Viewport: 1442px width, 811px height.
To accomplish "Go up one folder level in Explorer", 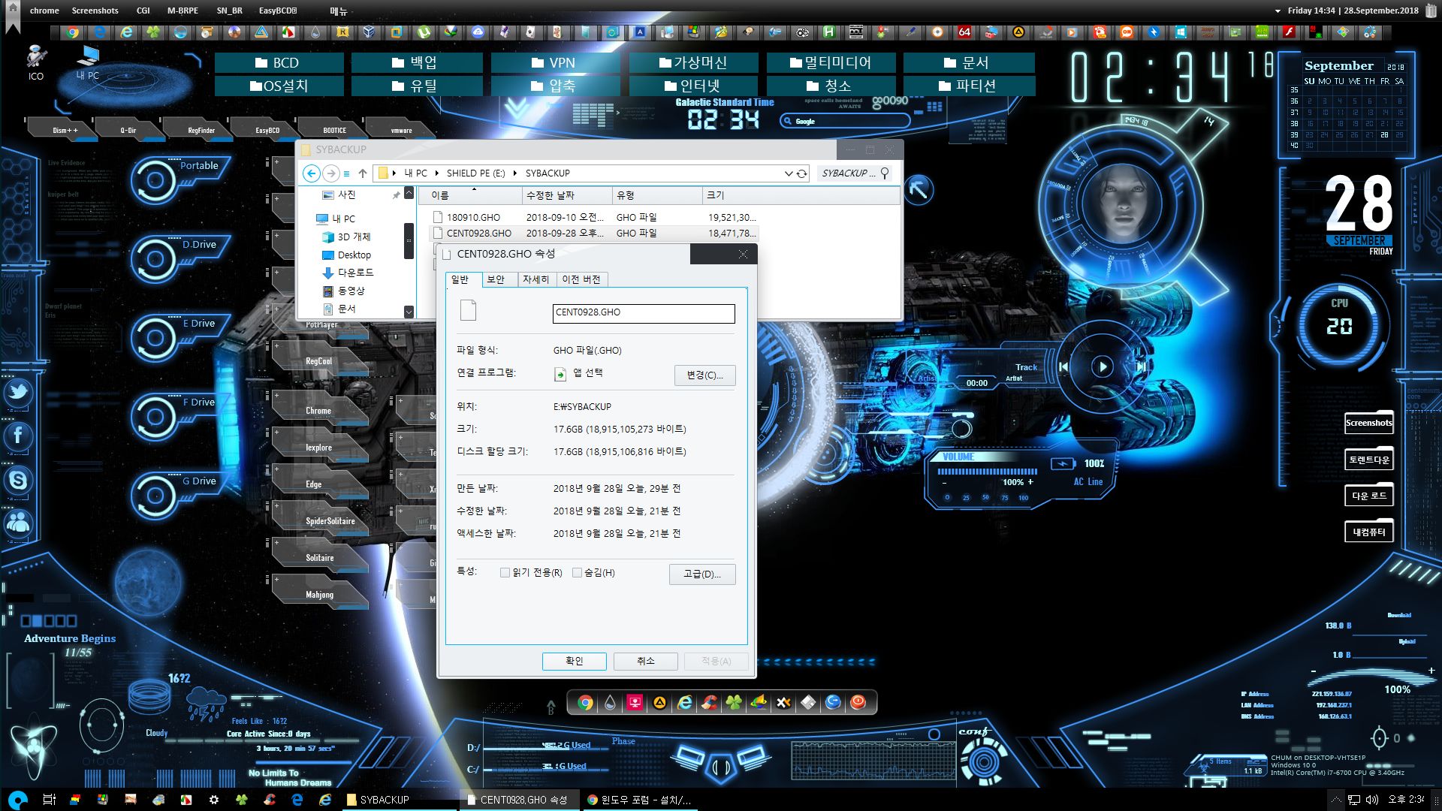I will click(363, 173).
